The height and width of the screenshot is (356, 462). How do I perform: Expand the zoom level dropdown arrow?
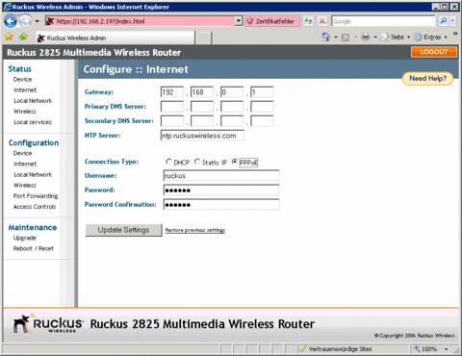446,349
